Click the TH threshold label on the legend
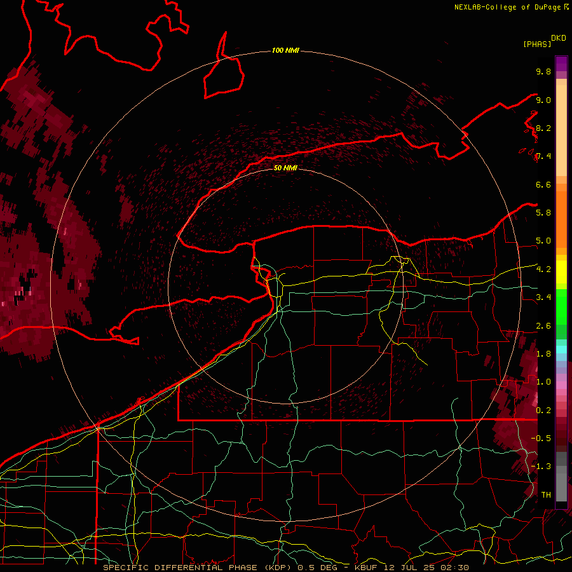Image resolution: width=572 pixels, height=572 pixels. coord(546,495)
